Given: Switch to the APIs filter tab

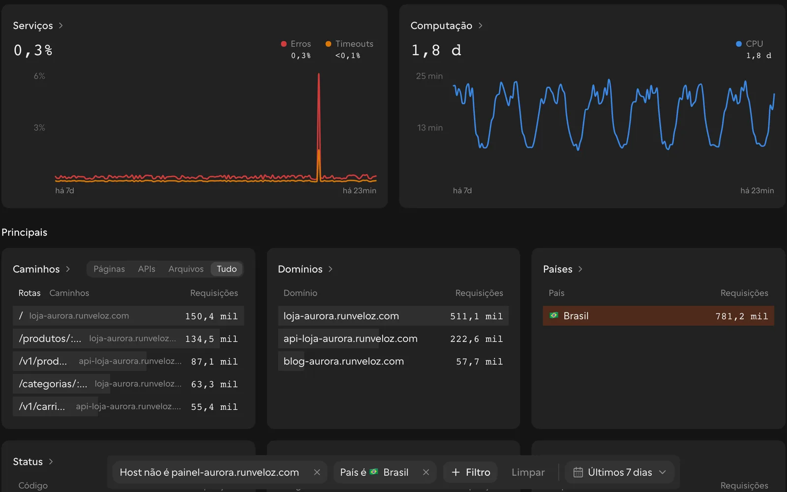Looking at the screenshot, I should point(147,269).
